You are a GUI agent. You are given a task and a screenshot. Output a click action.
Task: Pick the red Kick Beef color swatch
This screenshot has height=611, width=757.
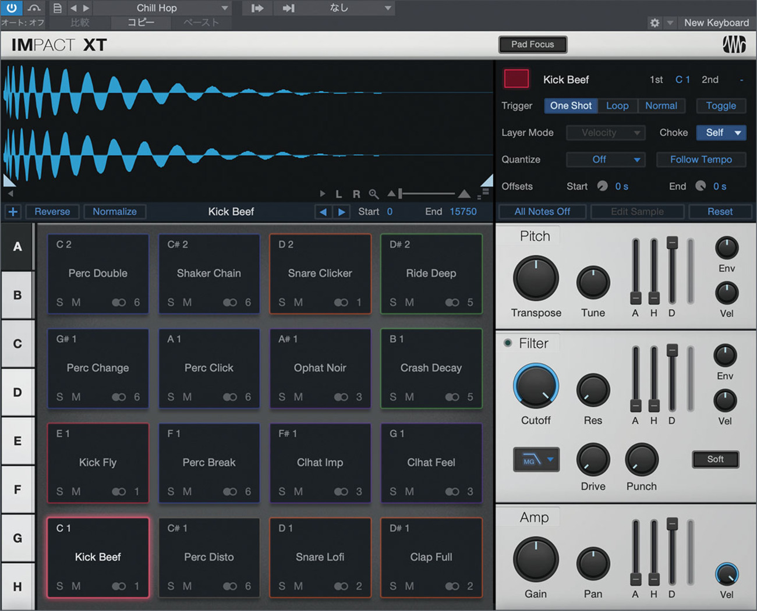point(516,79)
